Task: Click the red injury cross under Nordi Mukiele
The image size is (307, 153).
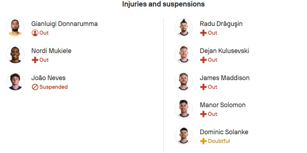Action: coord(35,60)
